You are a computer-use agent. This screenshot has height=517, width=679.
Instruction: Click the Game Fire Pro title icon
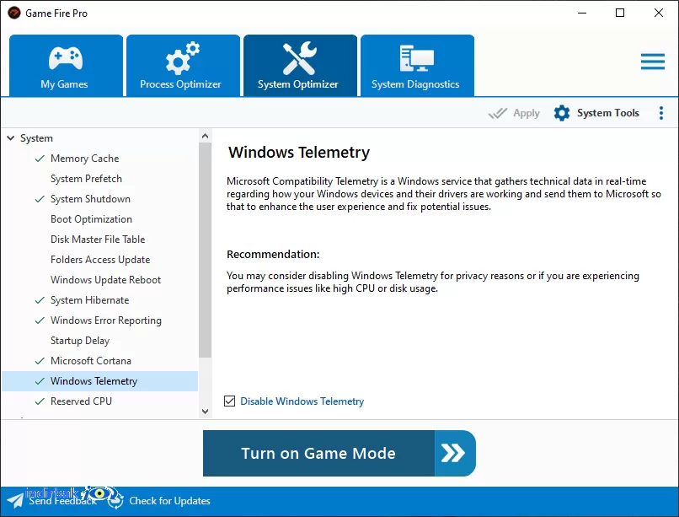tap(14, 13)
